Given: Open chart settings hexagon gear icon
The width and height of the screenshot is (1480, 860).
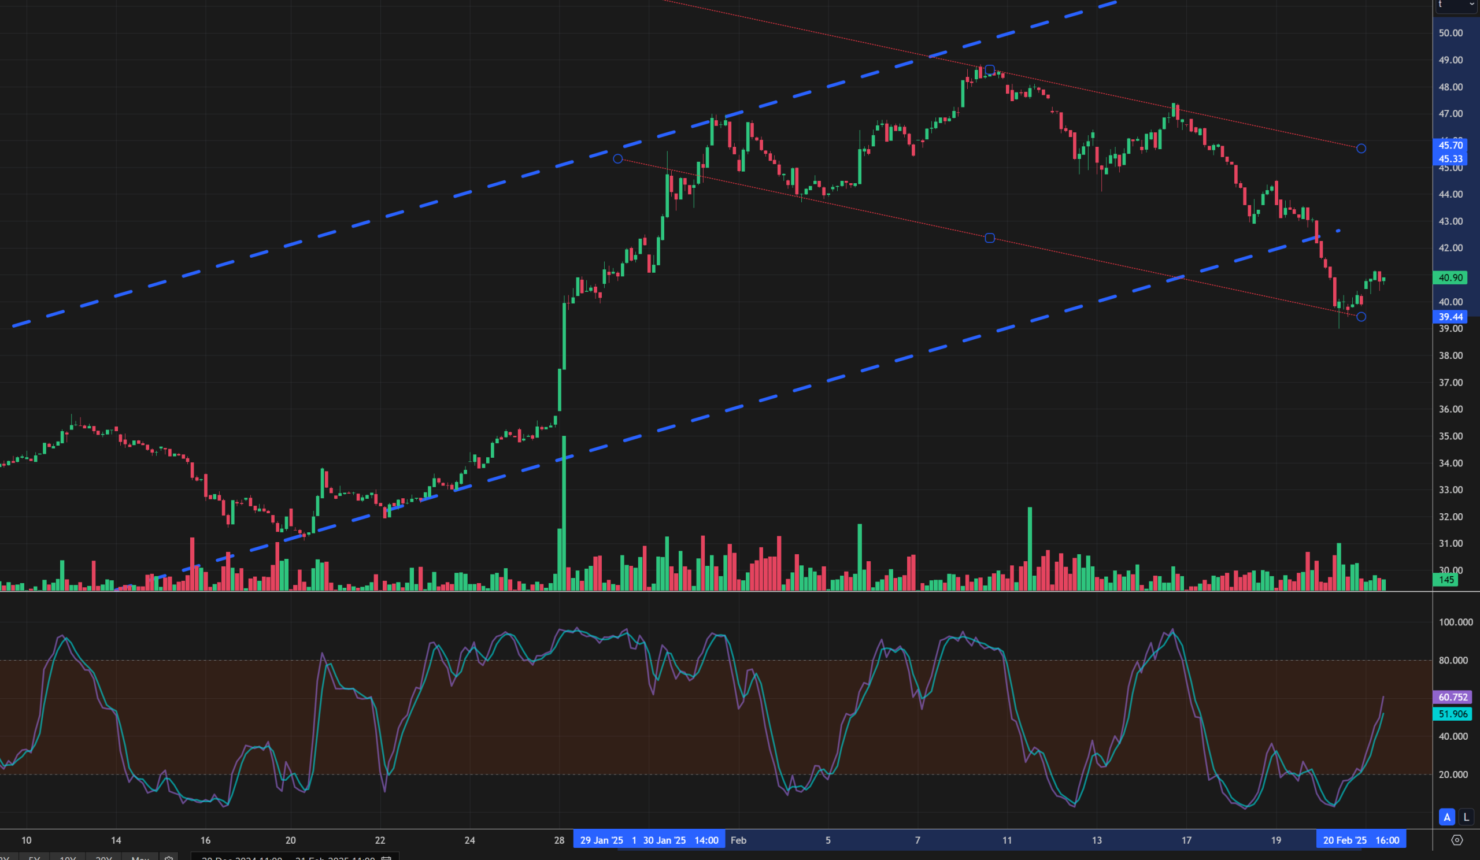Looking at the screenshot, I should 1457,840.
